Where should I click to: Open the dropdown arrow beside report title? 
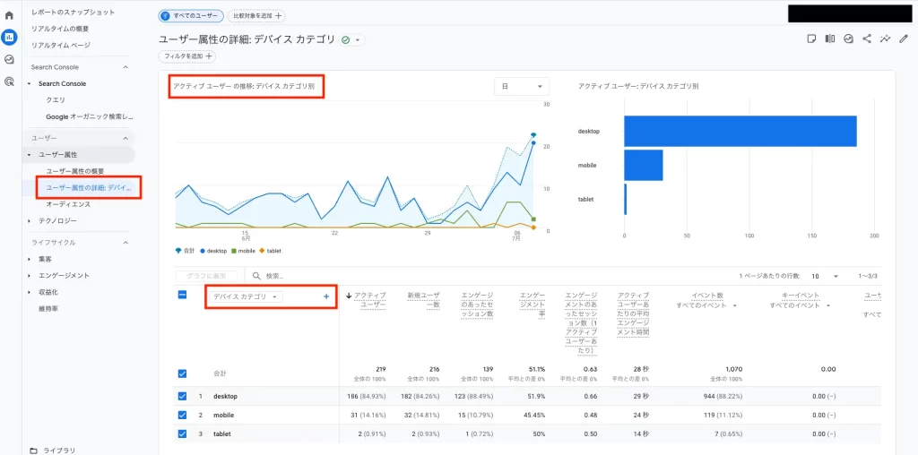click(358, 40)
